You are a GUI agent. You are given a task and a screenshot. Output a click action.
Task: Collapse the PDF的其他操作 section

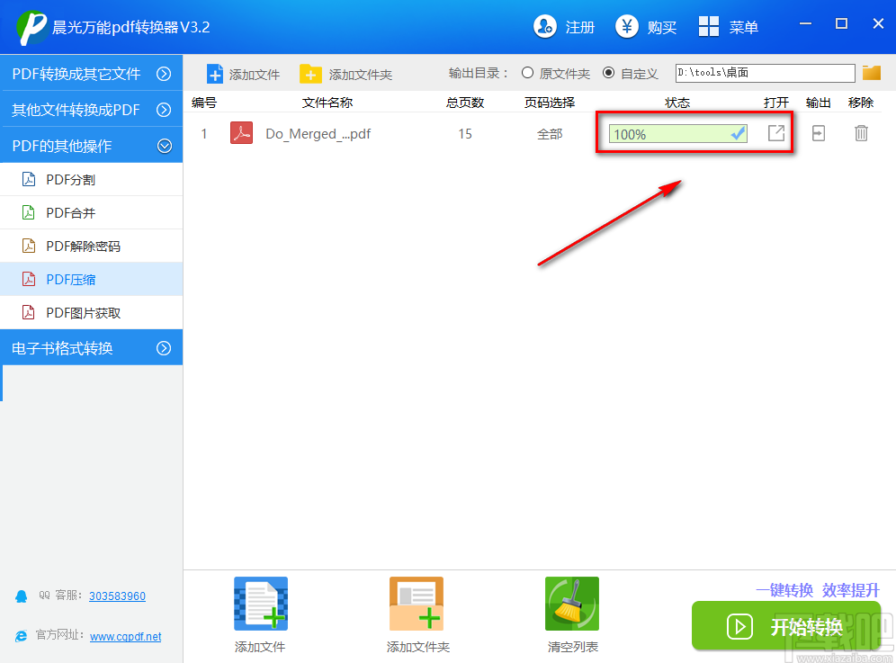click(x=92, y=145)
